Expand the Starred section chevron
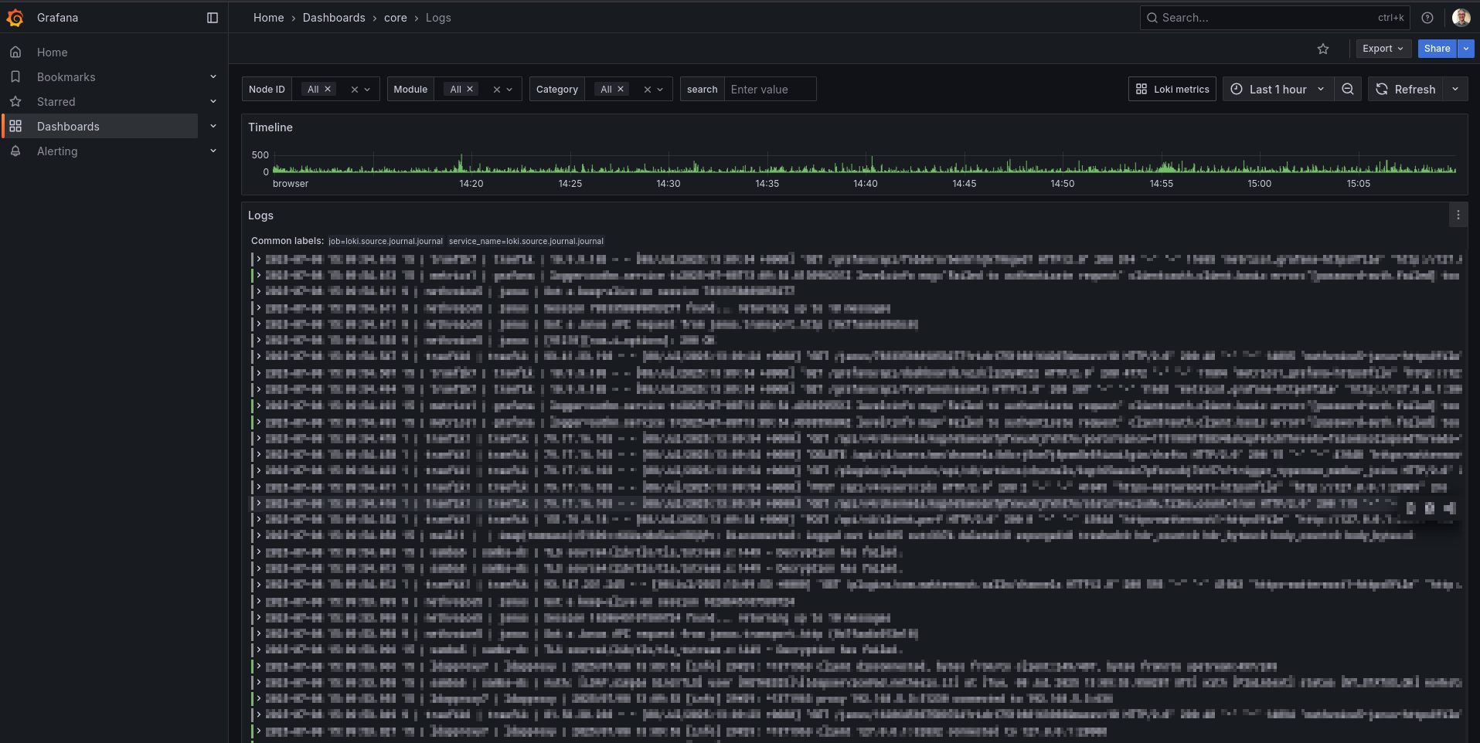The image size is (1480, 743). point(213,102)
